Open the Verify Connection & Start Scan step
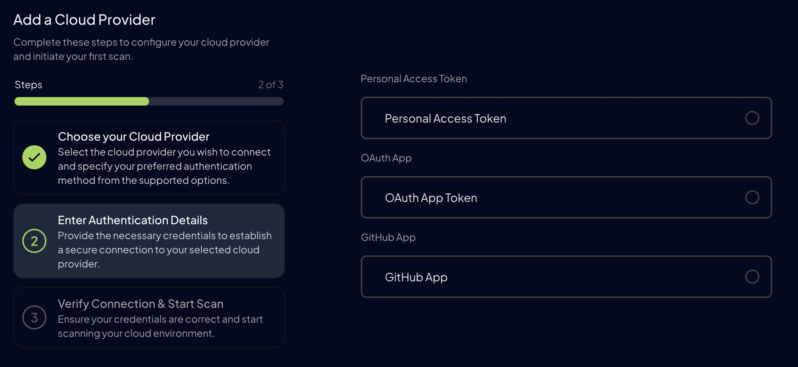Viewport: 798px width, 367px height. pyautogui.click(x=149, y=317)
